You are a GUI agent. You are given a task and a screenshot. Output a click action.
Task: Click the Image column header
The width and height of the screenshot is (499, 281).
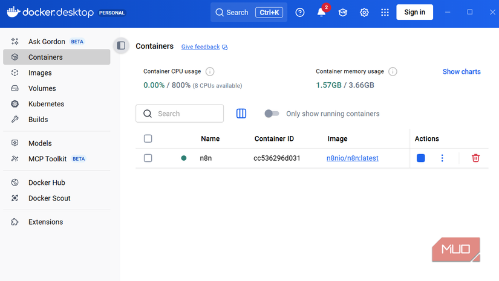(338, 138)
